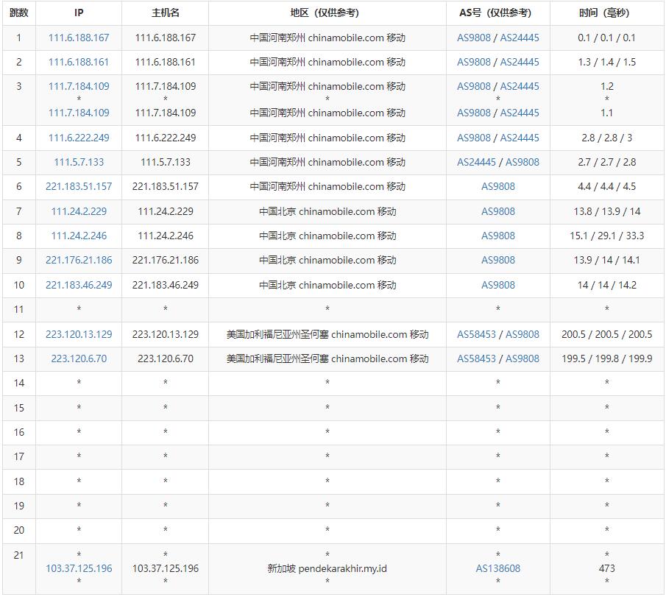666x597 pixels.
Task: Select time value 0.1 / 0.1 / 0.1
Action: (606, 38)
